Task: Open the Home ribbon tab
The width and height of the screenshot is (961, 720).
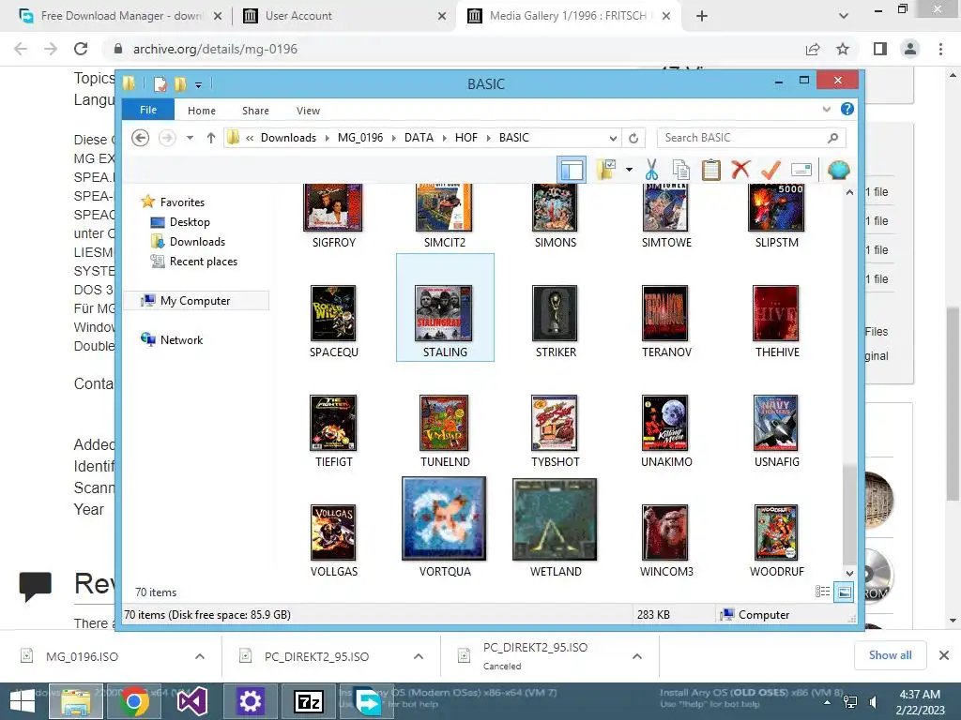Action: click(202, 111)
